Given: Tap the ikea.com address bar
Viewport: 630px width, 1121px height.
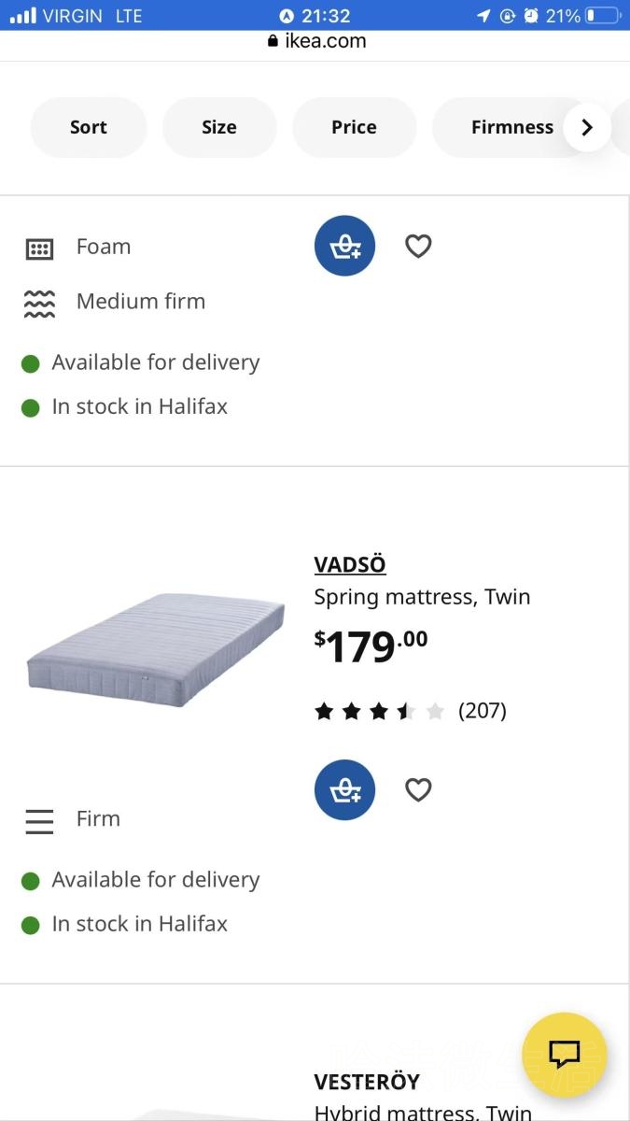Looking at the screenshot, I should pyautogui.click(x=315, y=41).
